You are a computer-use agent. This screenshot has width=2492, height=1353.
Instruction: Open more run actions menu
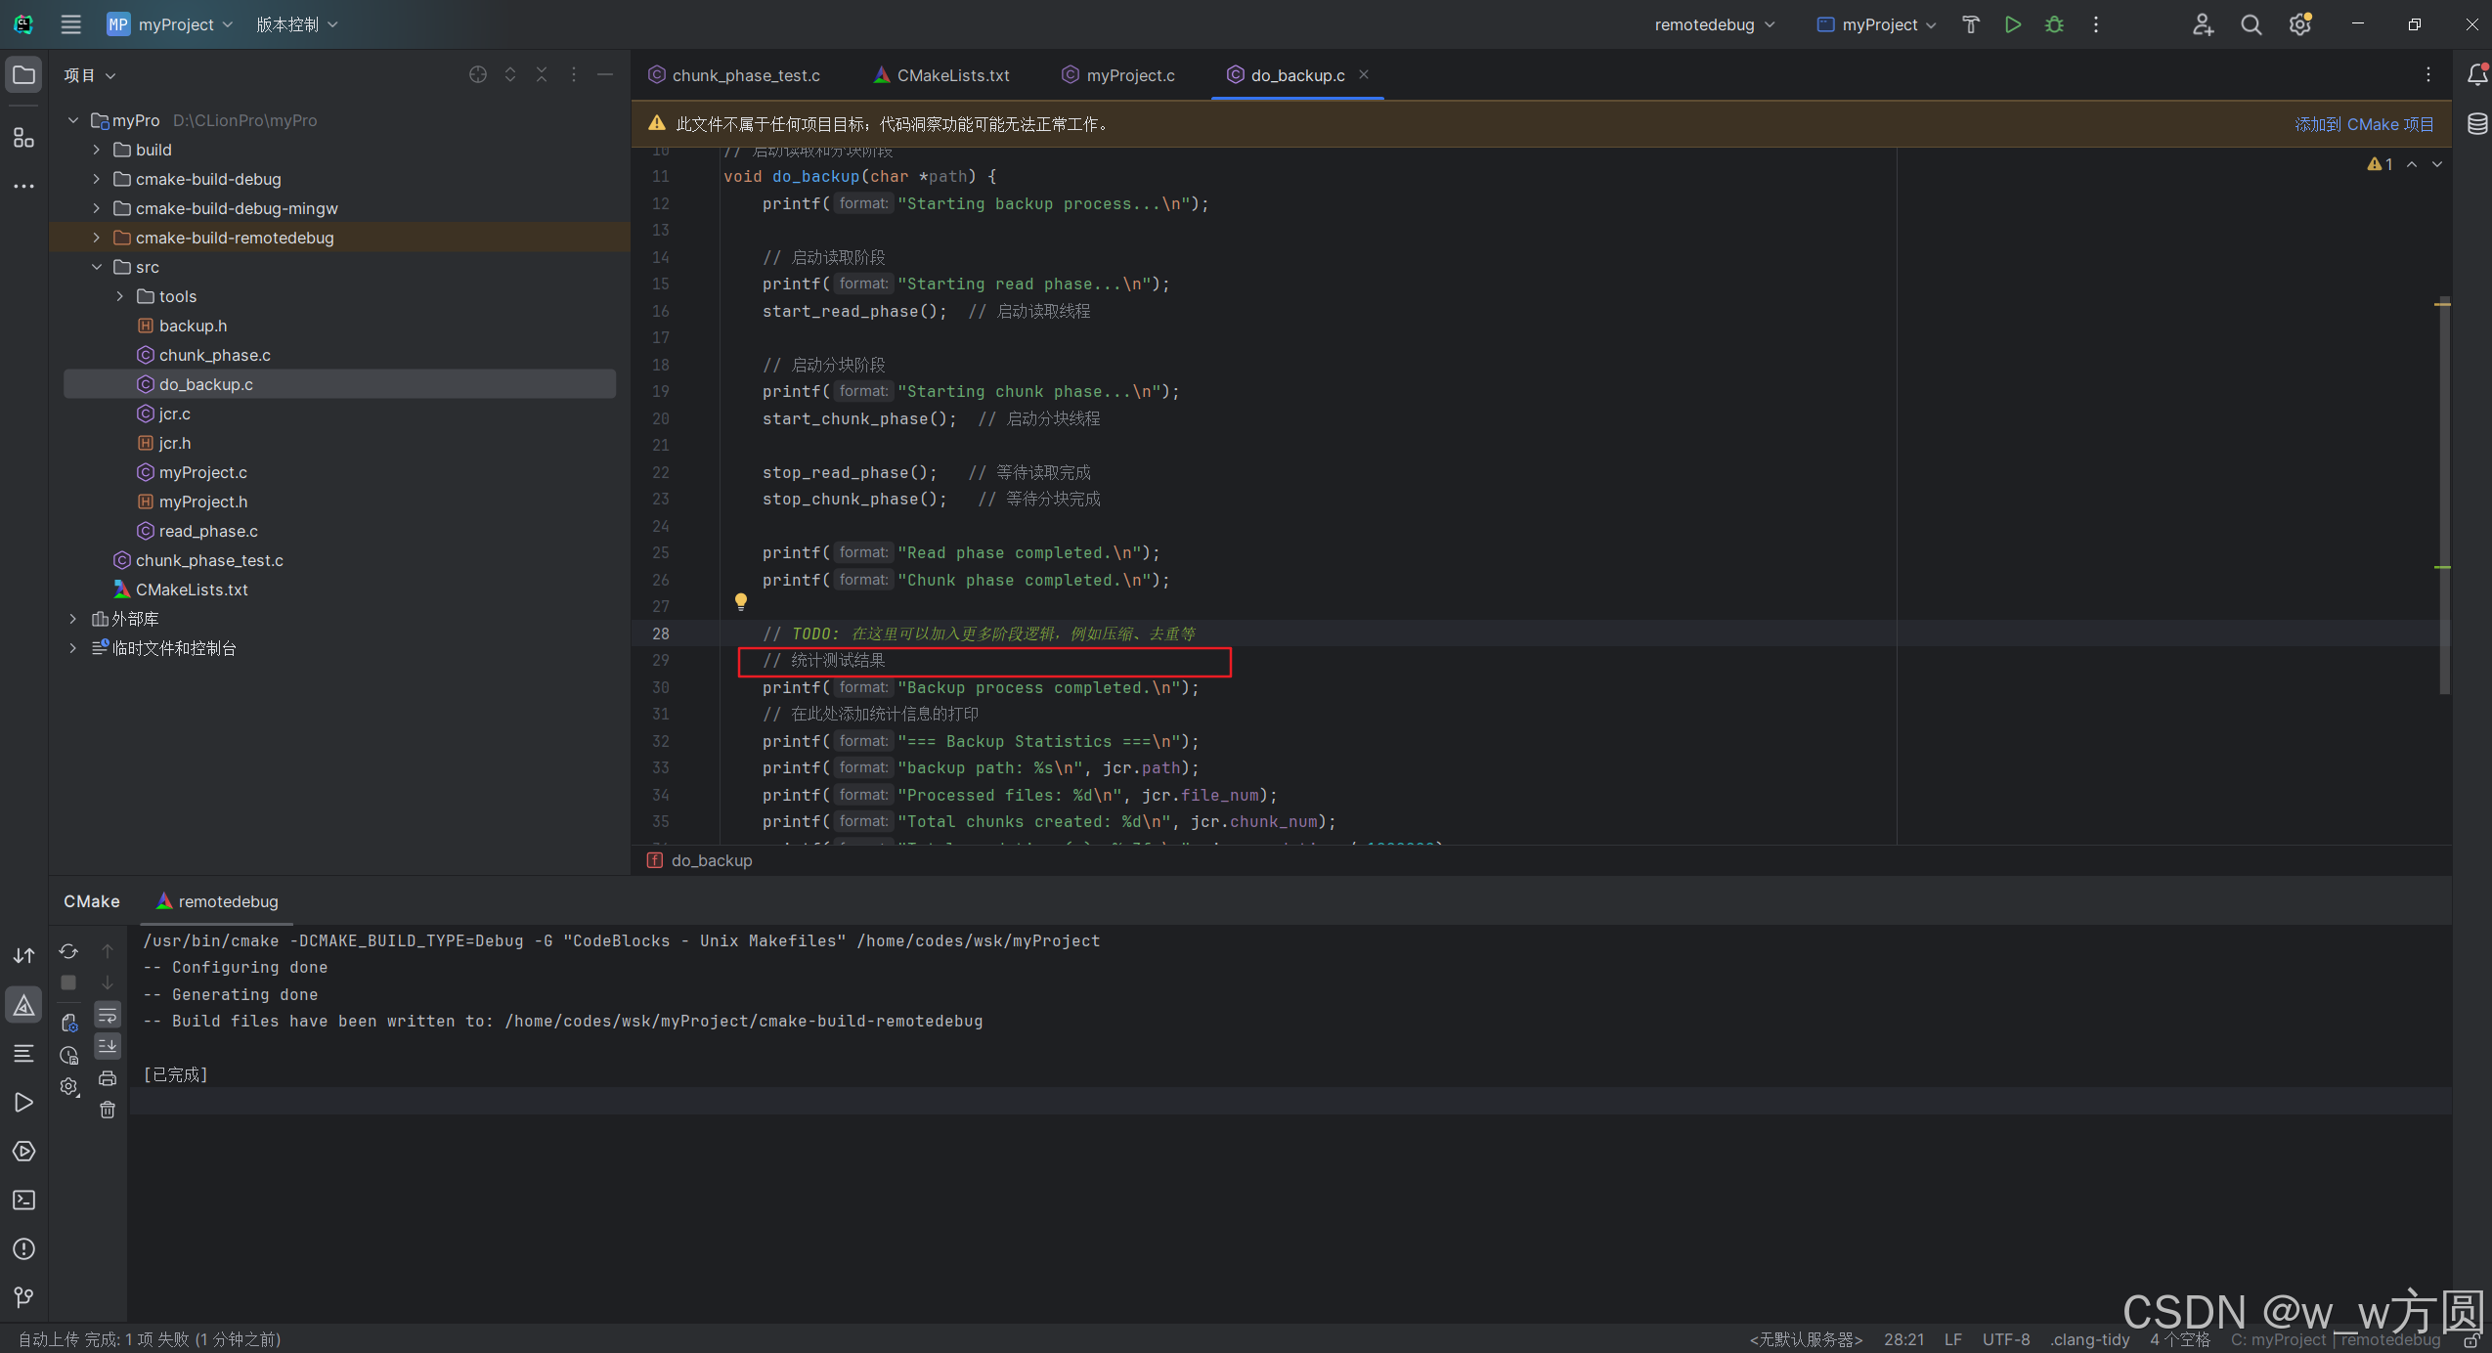(x=2096, y=24)
